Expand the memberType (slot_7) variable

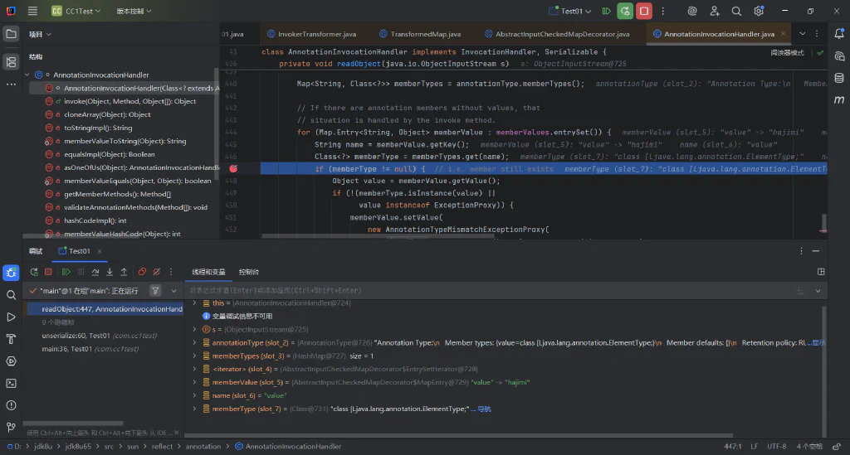[x=194, y=409]
